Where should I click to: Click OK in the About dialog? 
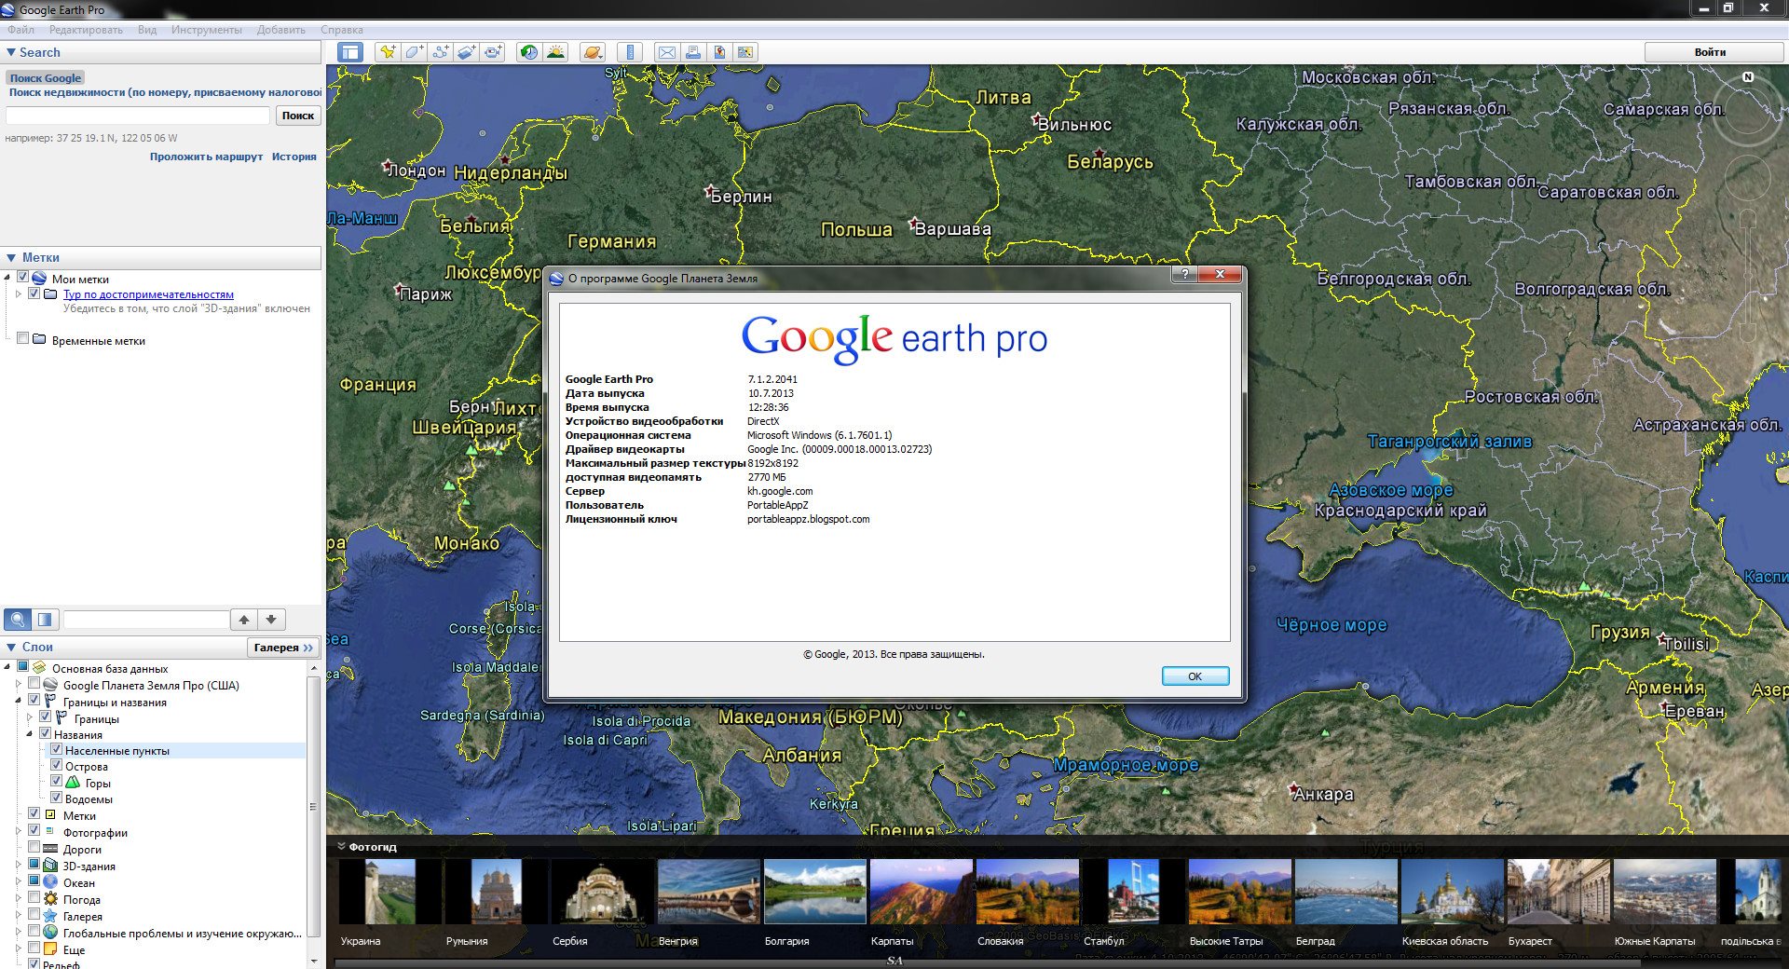(1195, 676)
